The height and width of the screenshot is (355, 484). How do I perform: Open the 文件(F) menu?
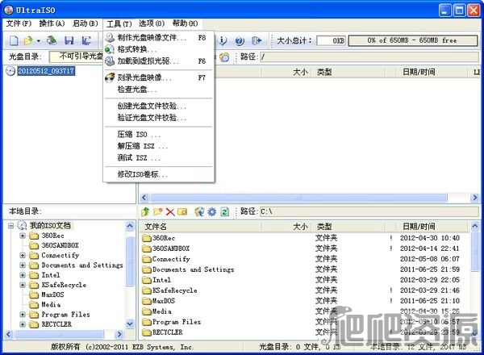19,23
